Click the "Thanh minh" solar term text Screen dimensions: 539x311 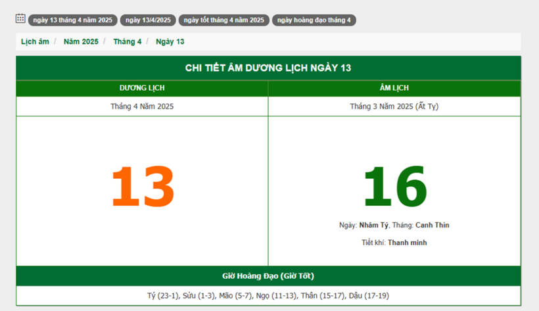click(407, 243)
